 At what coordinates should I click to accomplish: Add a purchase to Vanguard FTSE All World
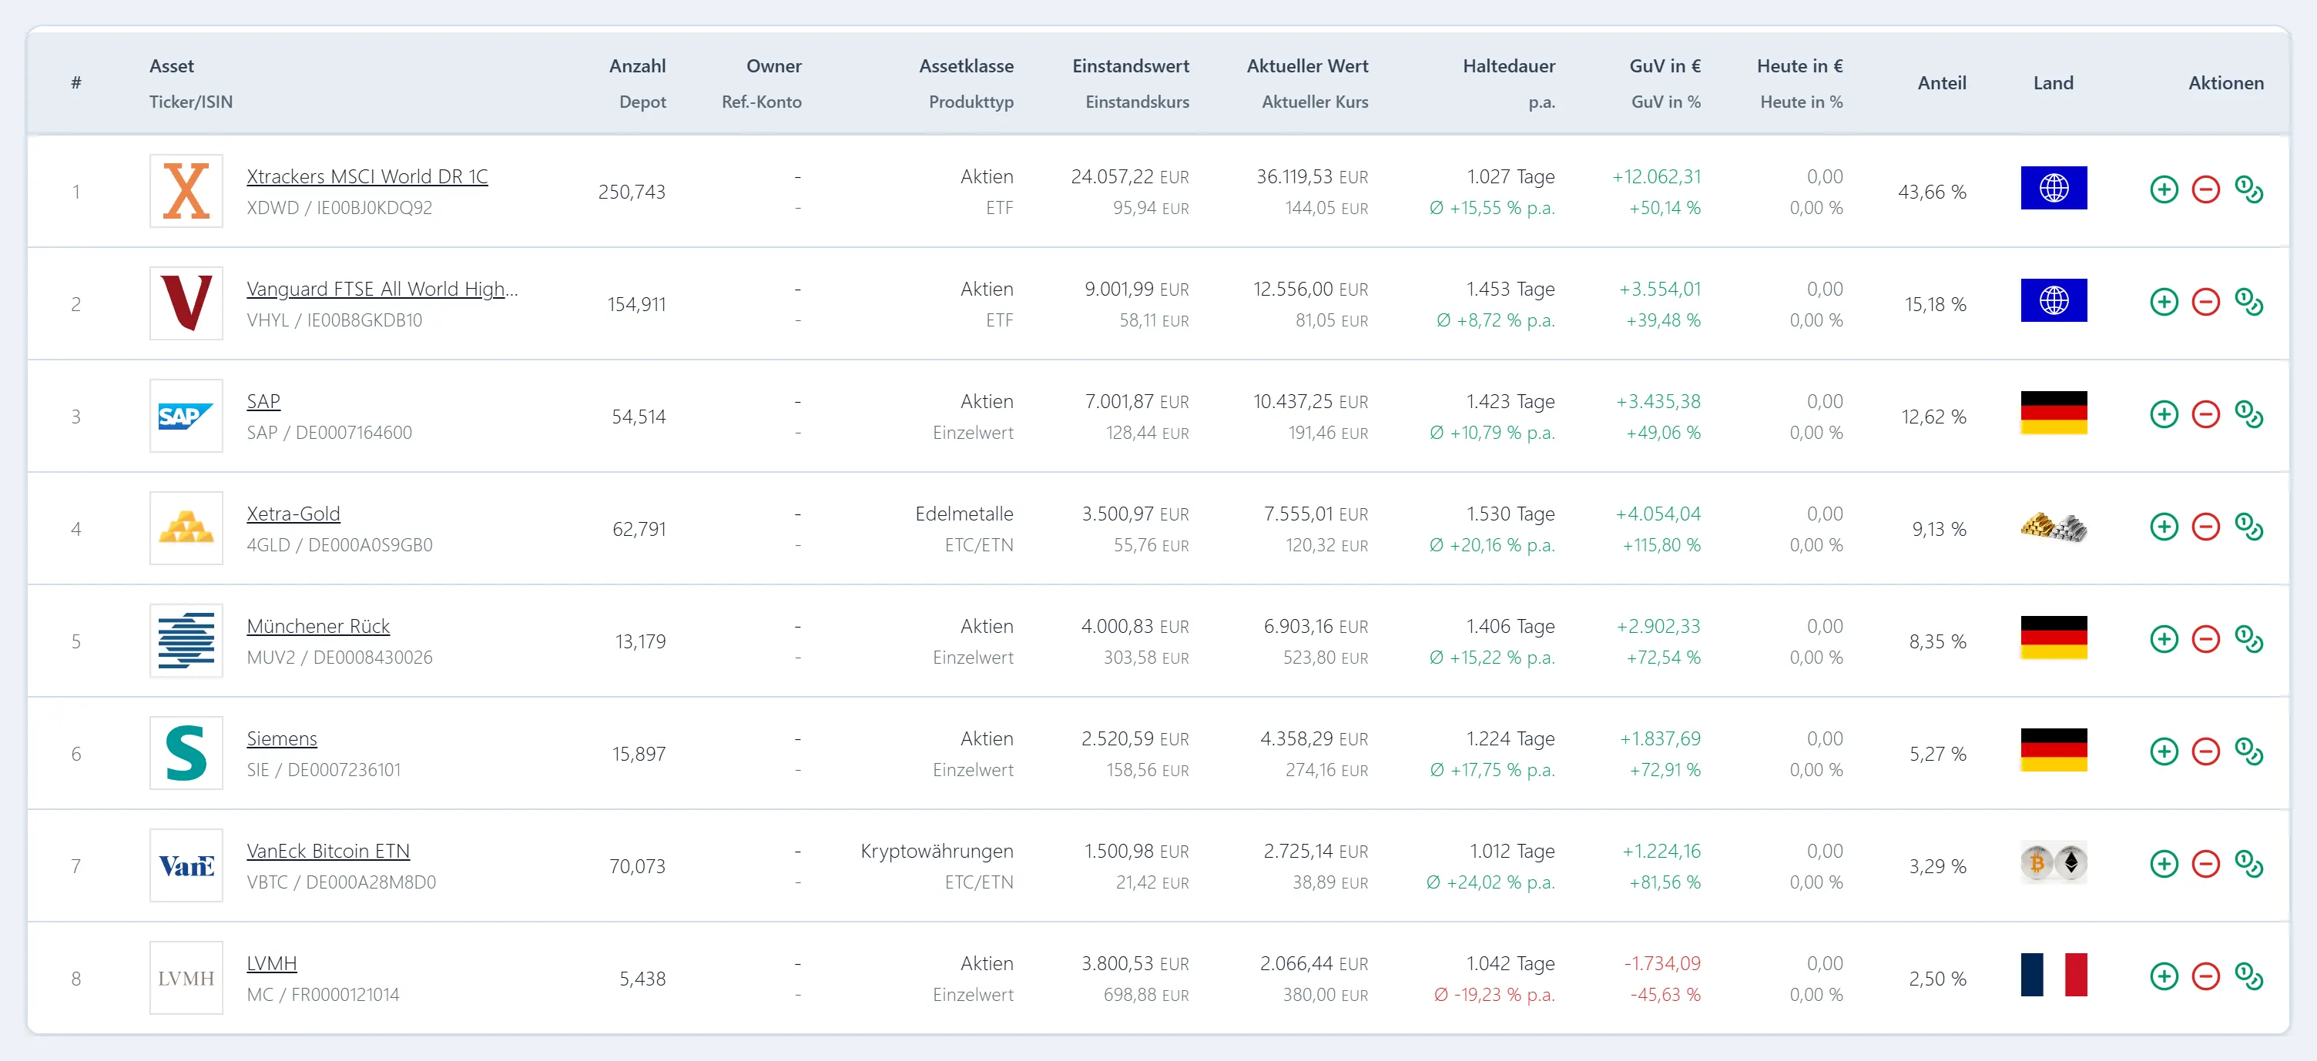pyautogui.click(x=2164, y=302)
